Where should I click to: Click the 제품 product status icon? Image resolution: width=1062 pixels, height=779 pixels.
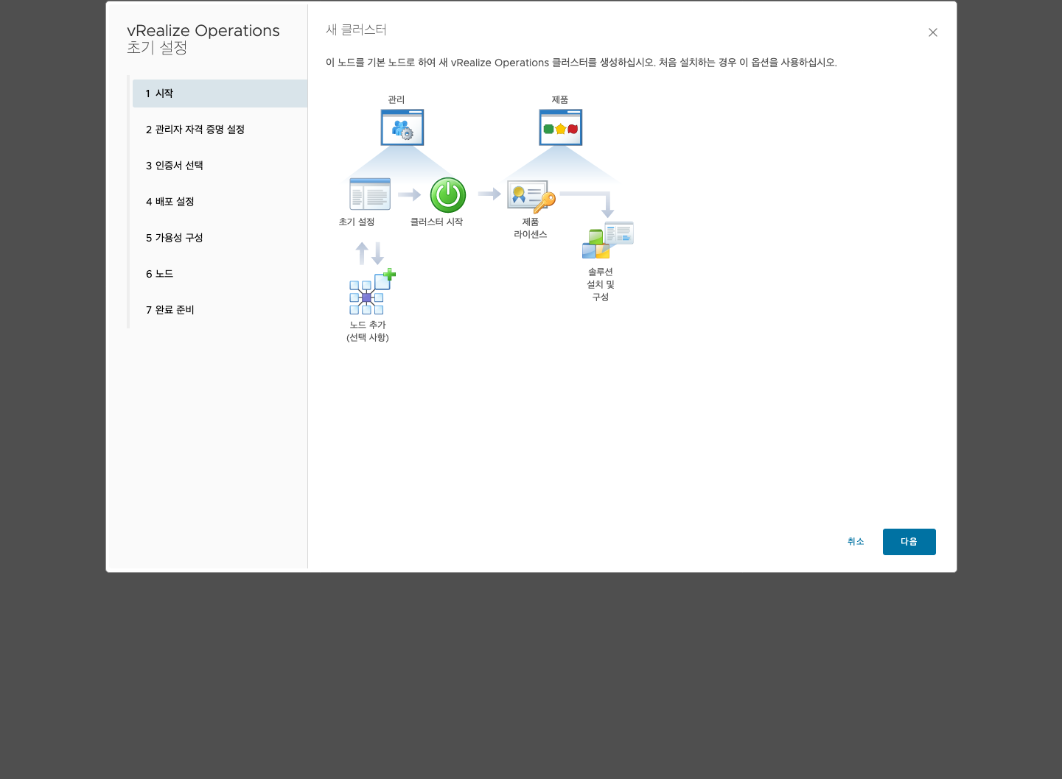(560, 127)
